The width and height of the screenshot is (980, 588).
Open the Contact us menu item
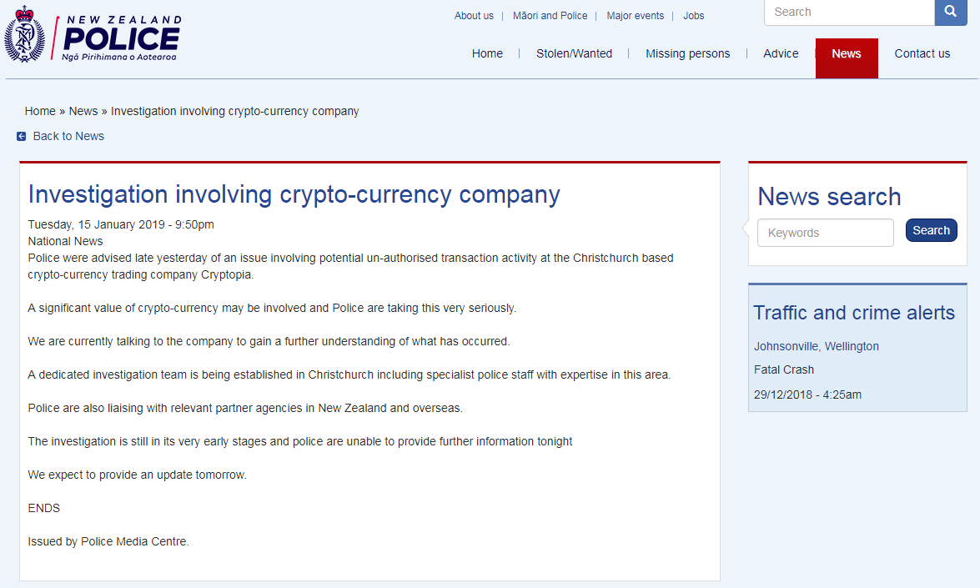pos(922,53)
